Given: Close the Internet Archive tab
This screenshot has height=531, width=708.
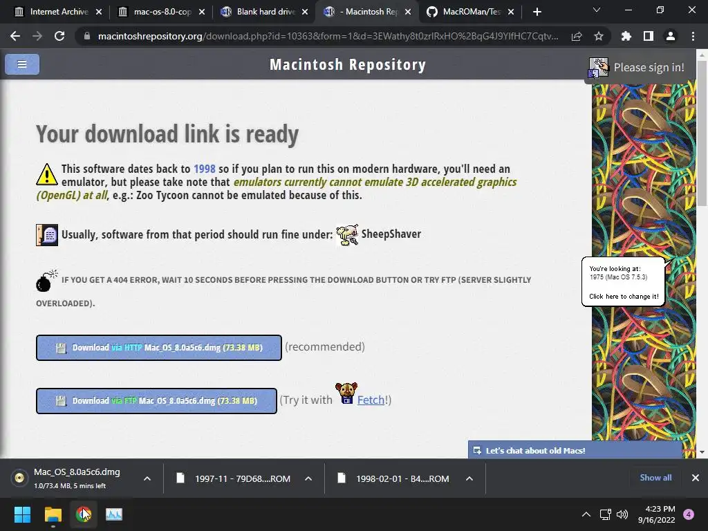Looking at the screenshot, I should [99, 12].
